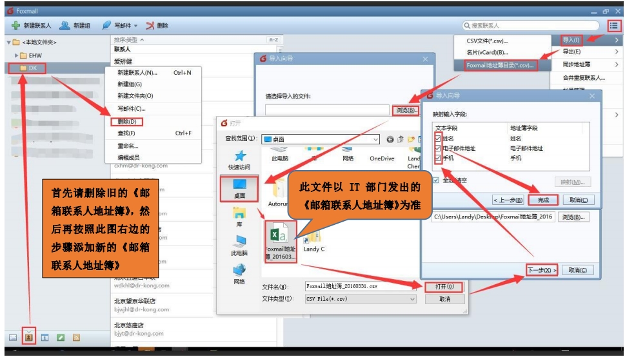This screenshot has height=357, width=625.
Task: Select the Landy C shortcut icon
Action: [x=313, y=240]
